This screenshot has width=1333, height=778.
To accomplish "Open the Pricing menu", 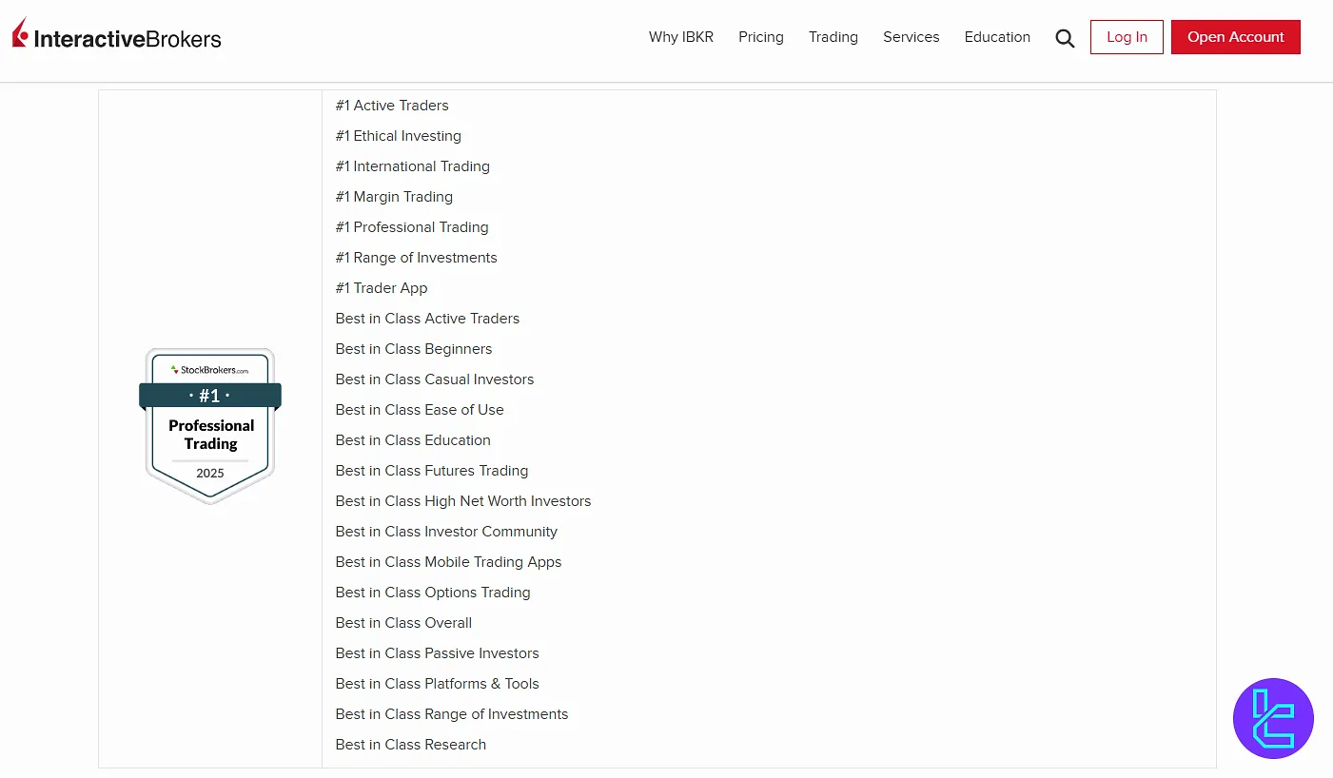I will point(761,37).
